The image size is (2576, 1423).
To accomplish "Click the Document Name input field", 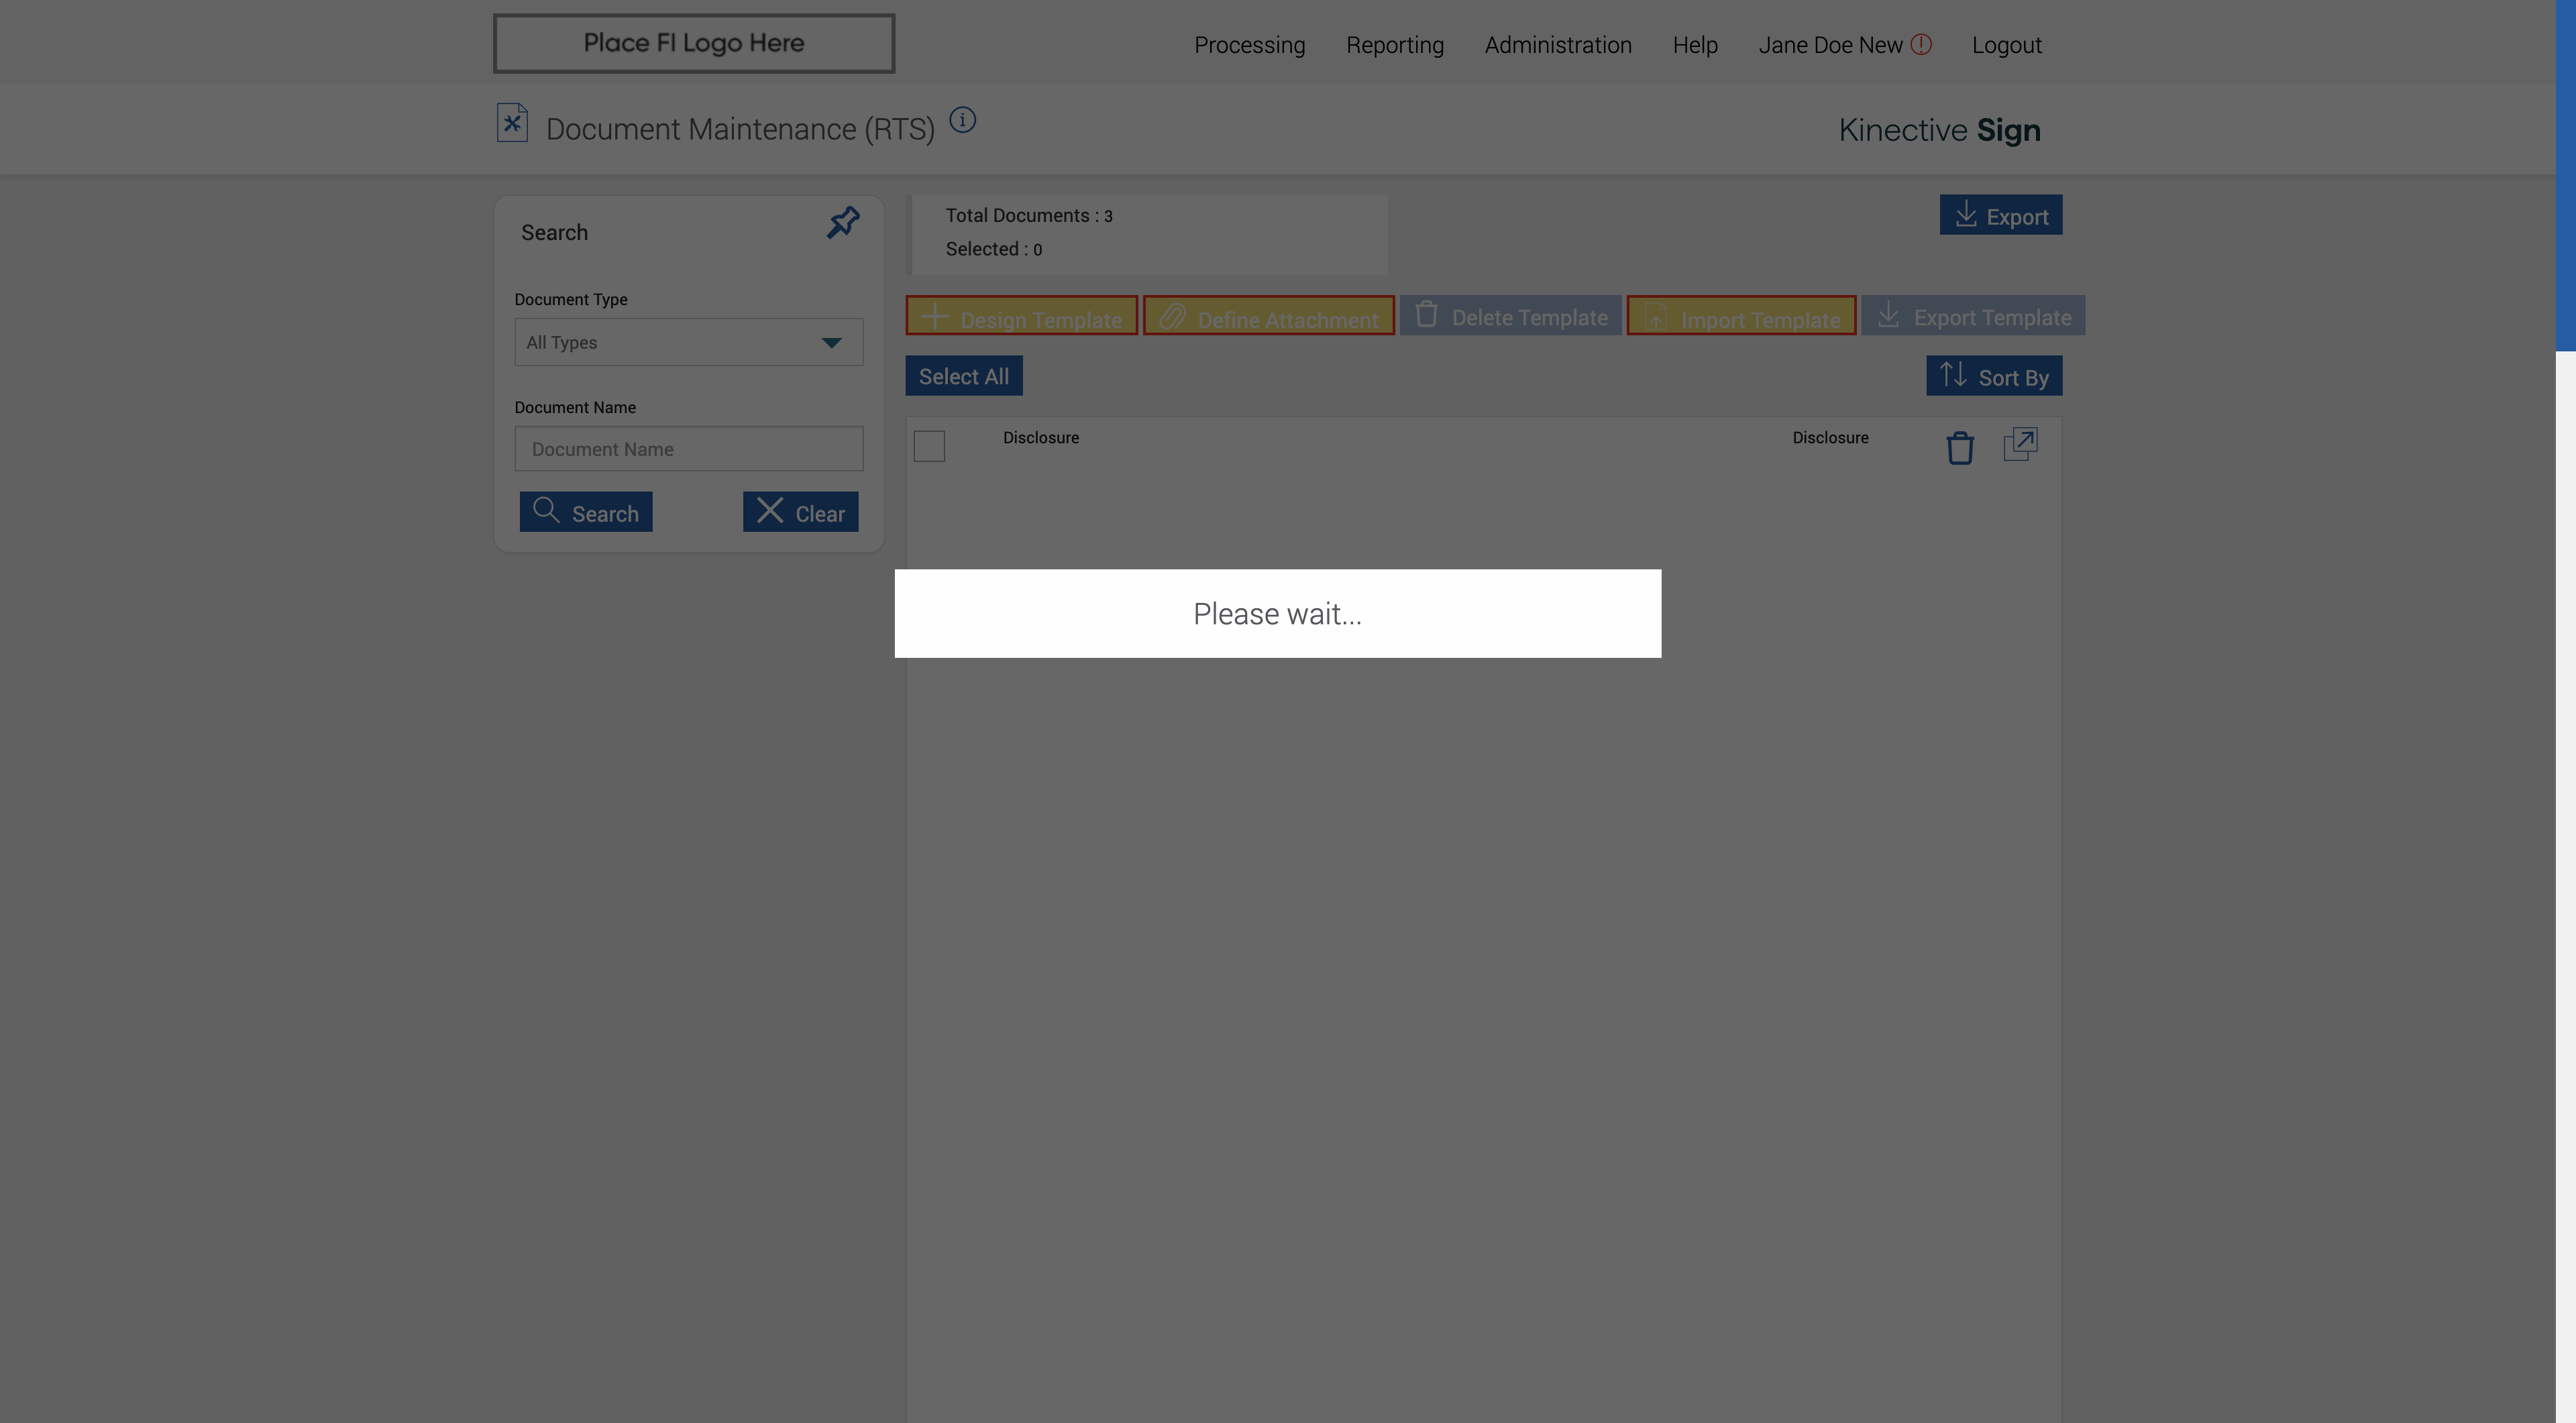I will [x=688, y=450].
